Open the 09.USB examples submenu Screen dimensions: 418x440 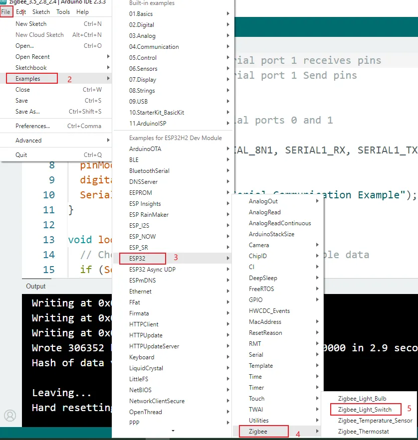pyautogui.click(x=174, y=101)
